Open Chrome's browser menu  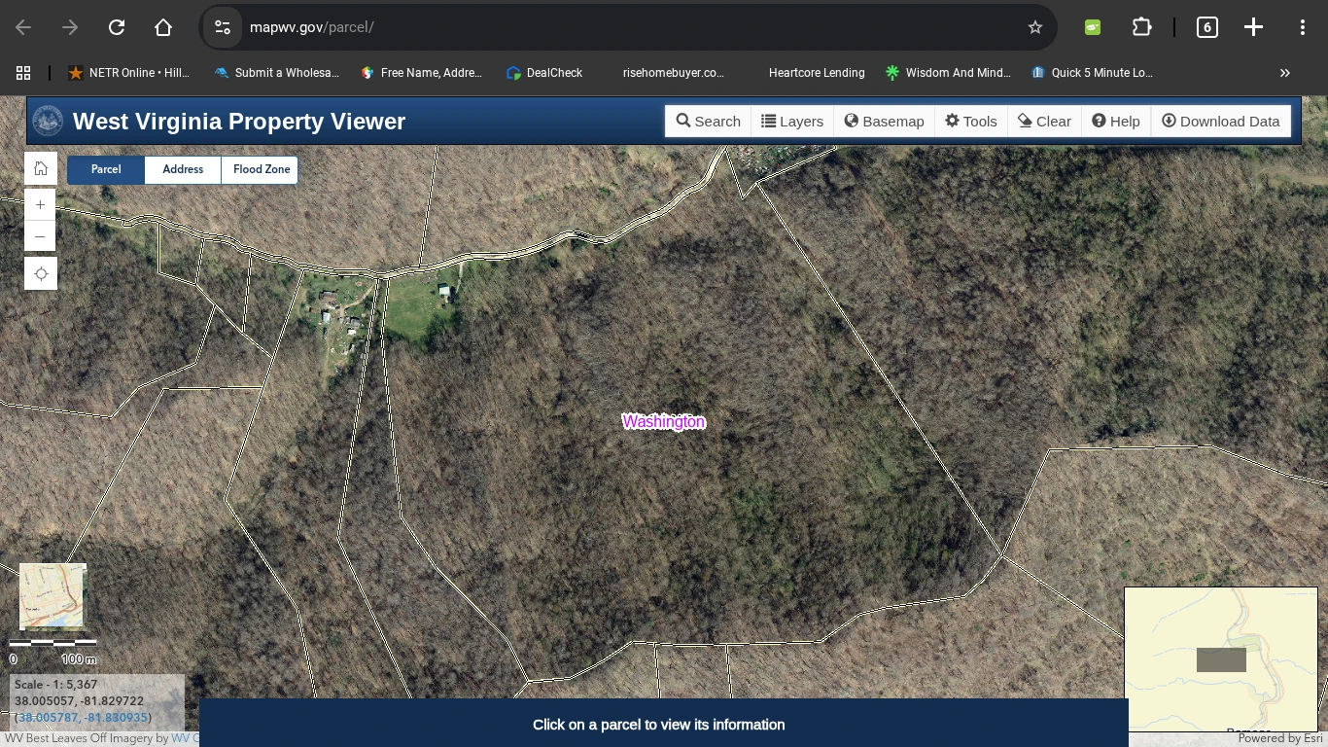pos(1301,26)
